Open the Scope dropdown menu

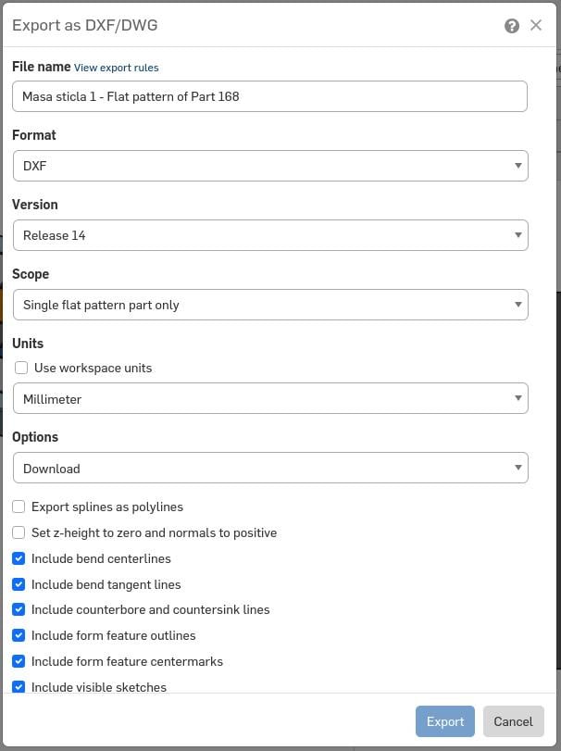pyautogui.click(x=270, y=305)
